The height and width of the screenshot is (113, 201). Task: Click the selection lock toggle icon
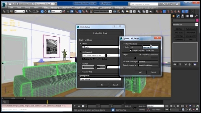79,106
